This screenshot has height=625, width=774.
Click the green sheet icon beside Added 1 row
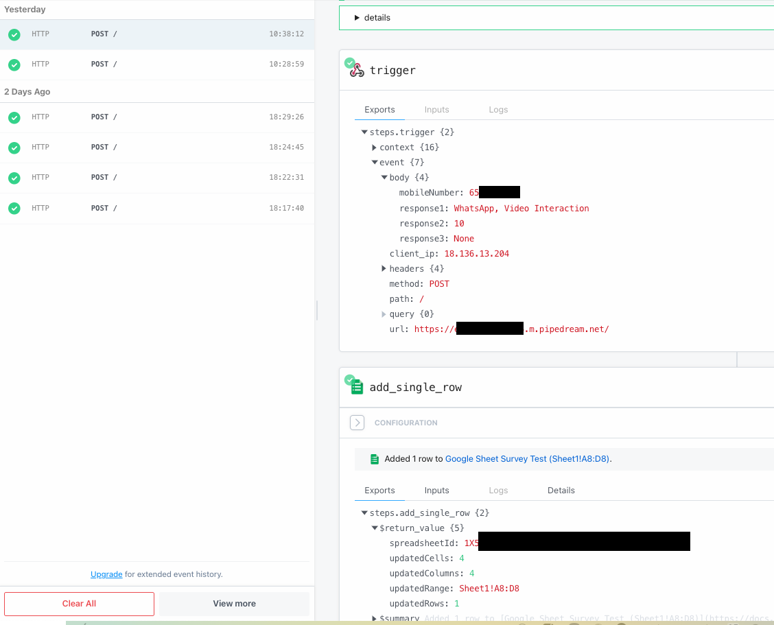click(x=374, y=459)
